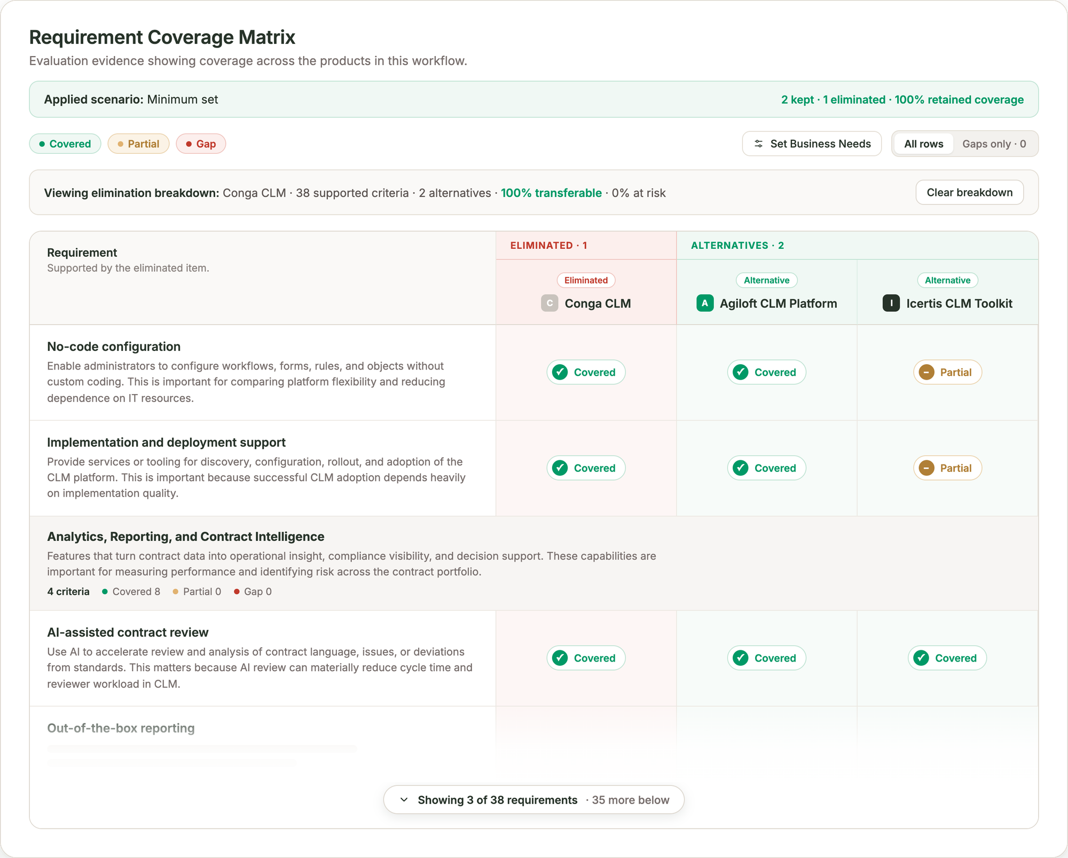
Task: Switch to All rows view
Action: (x=923, y=144)
